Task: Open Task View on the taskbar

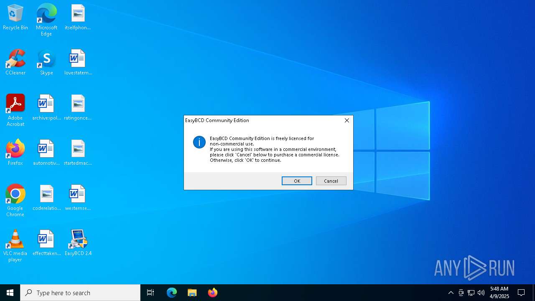Action: tap(150, 293)
